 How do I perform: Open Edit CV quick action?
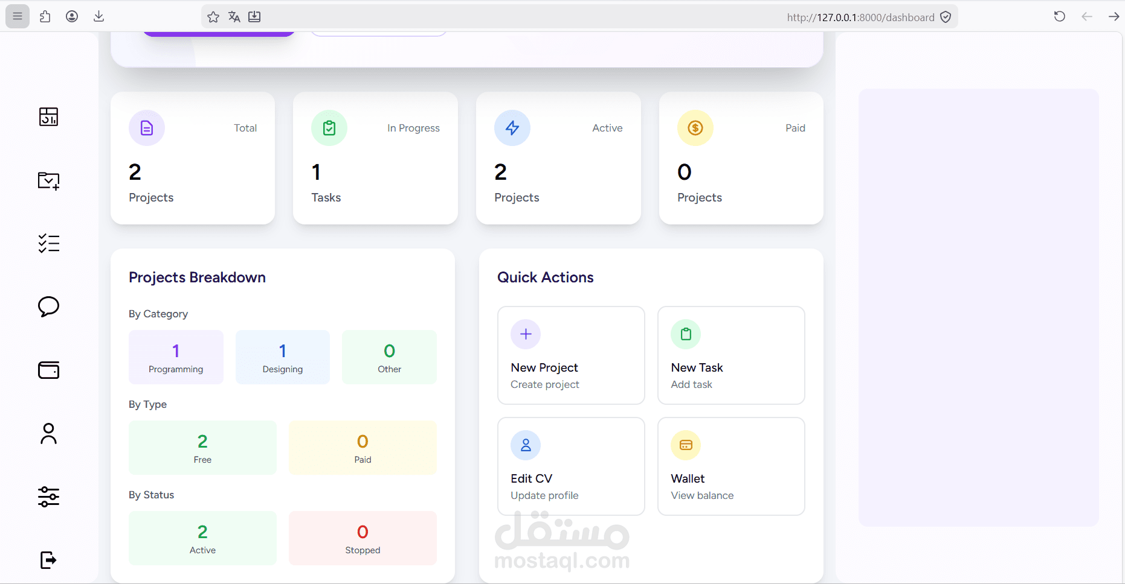[x=571, y=466]
